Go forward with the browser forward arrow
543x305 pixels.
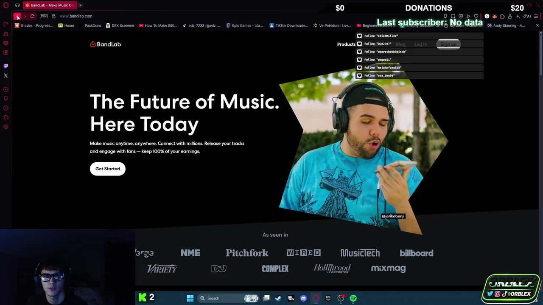tap(25, 16)
